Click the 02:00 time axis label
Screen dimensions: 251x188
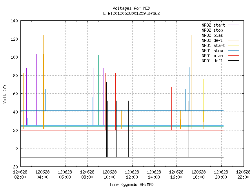tap(20, 177)
